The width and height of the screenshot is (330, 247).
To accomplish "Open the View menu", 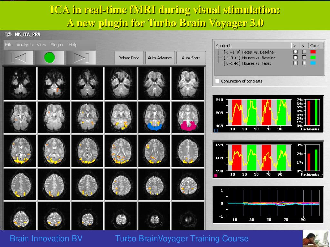I will click(42, 45).
